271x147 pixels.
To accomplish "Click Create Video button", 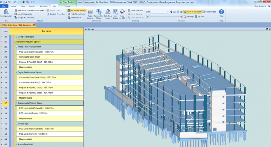I will click(x=209, y=12).
